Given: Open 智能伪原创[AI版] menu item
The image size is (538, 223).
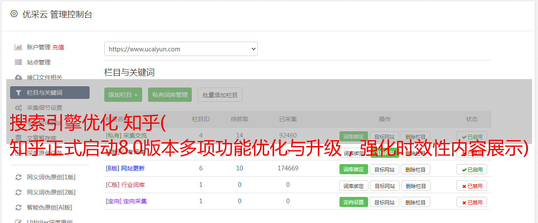Looking at the screenshot, I should (x=50, y=207).
